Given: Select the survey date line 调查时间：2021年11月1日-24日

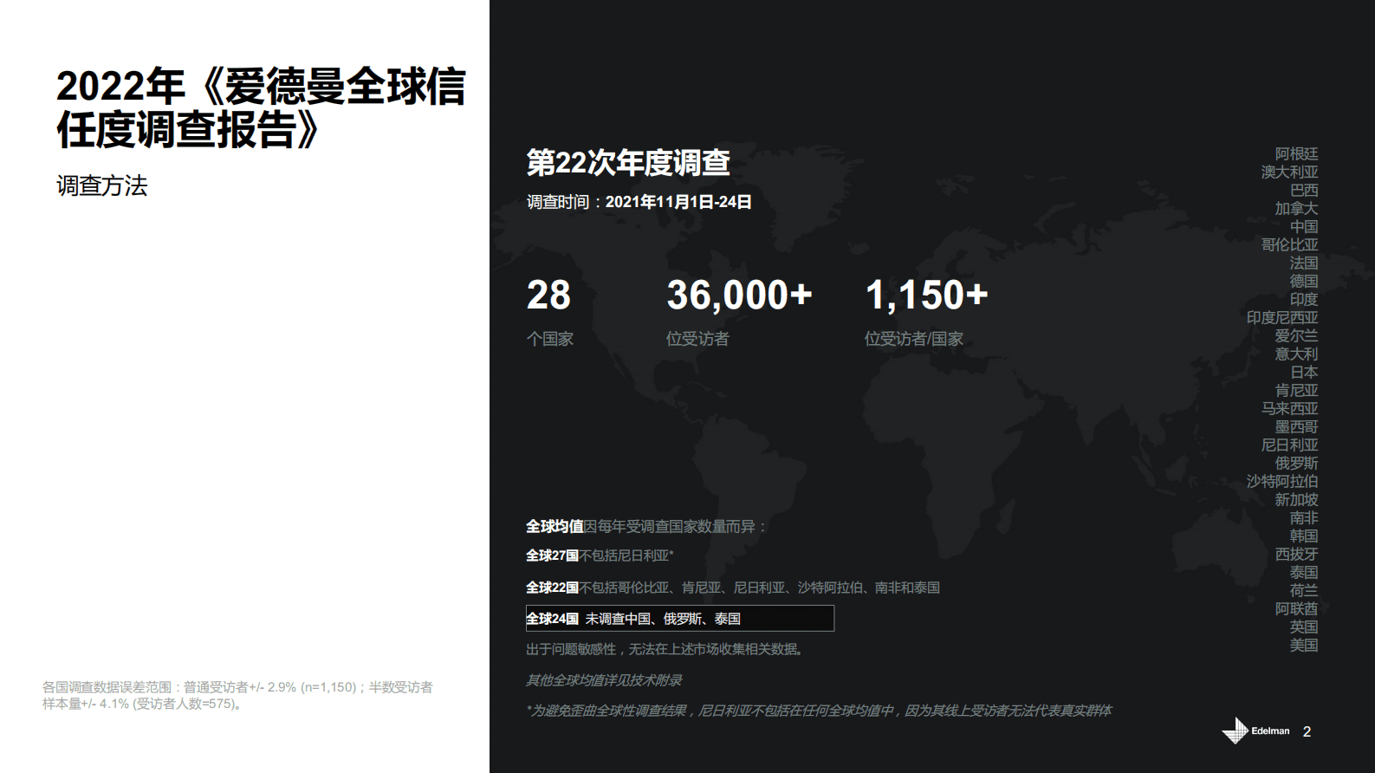Looking at the screenshot, I should coord(639,202).
